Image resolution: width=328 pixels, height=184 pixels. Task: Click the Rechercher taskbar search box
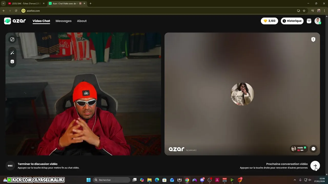pos(111,180)
